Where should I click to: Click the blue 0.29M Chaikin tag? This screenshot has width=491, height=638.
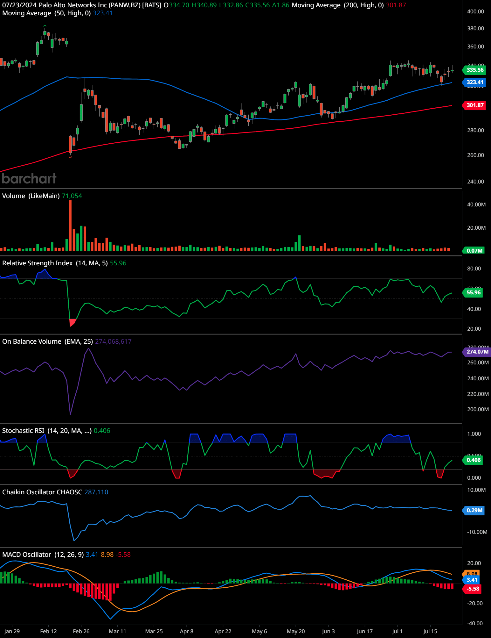point(474,510)
